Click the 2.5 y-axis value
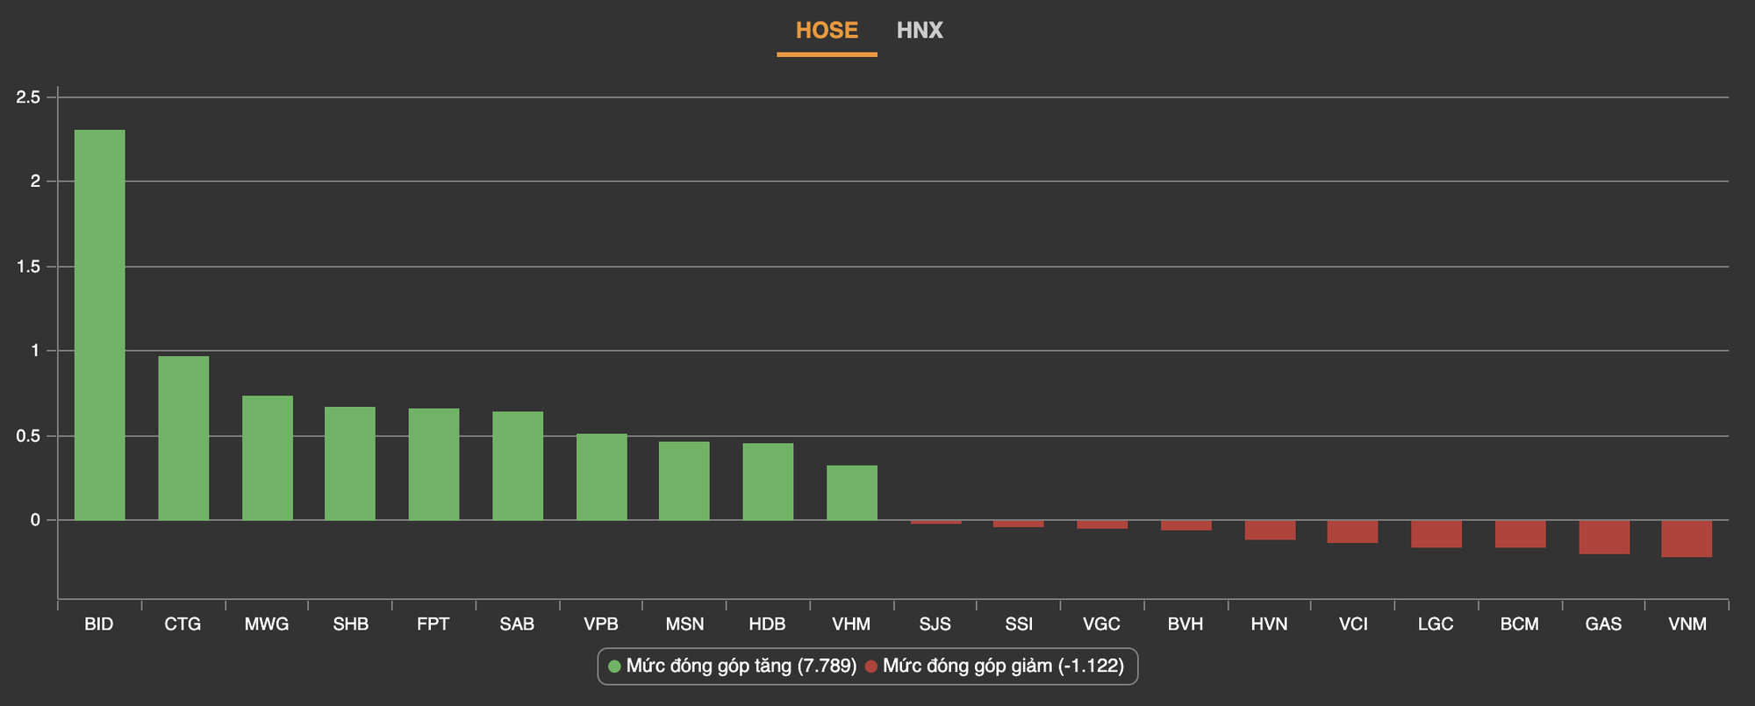The image size is (1755, 706). pyautogui.click(x=28, y=97)
